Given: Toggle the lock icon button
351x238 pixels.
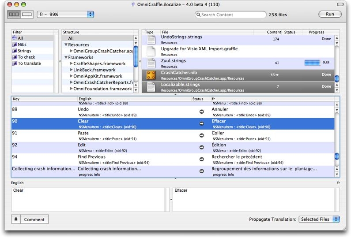Looking at the screenshot, I should 16,219.
